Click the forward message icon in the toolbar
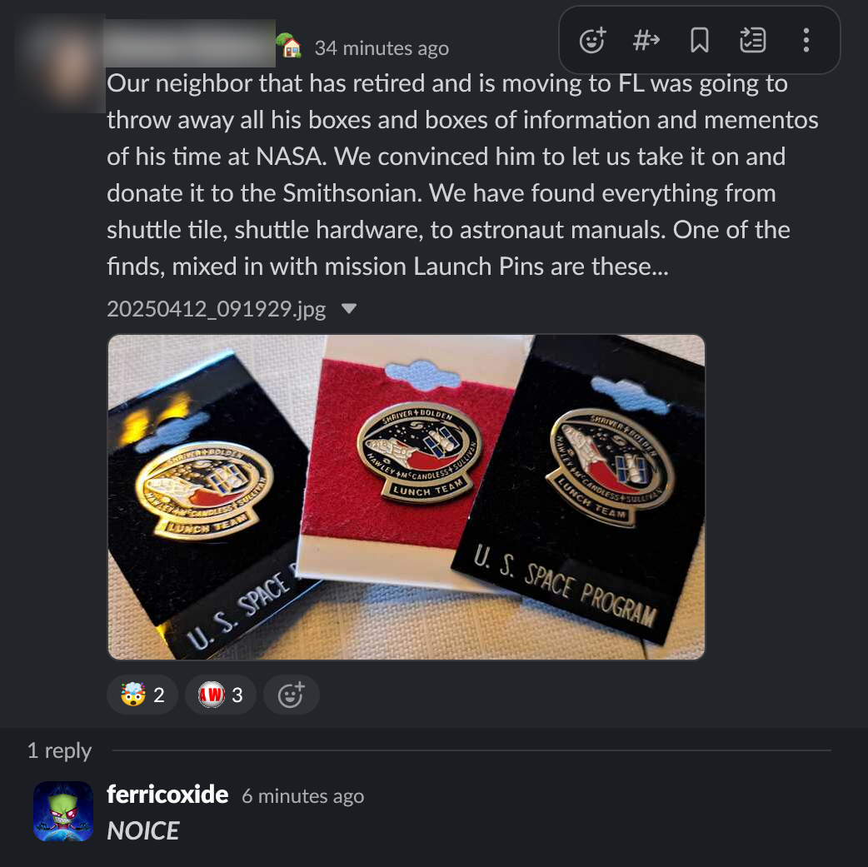Image resolution: width=868 pixels, height=867 pixels. point(646,41)
